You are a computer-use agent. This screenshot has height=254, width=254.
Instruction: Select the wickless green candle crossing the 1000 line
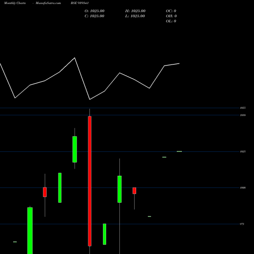(60, 187)
